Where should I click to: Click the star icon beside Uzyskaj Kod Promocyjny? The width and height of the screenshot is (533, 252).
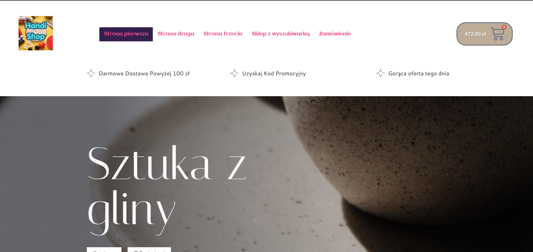tap(234, 73)
